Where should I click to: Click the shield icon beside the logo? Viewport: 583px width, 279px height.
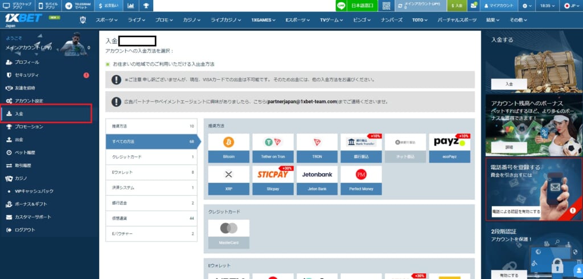(83, 20)
